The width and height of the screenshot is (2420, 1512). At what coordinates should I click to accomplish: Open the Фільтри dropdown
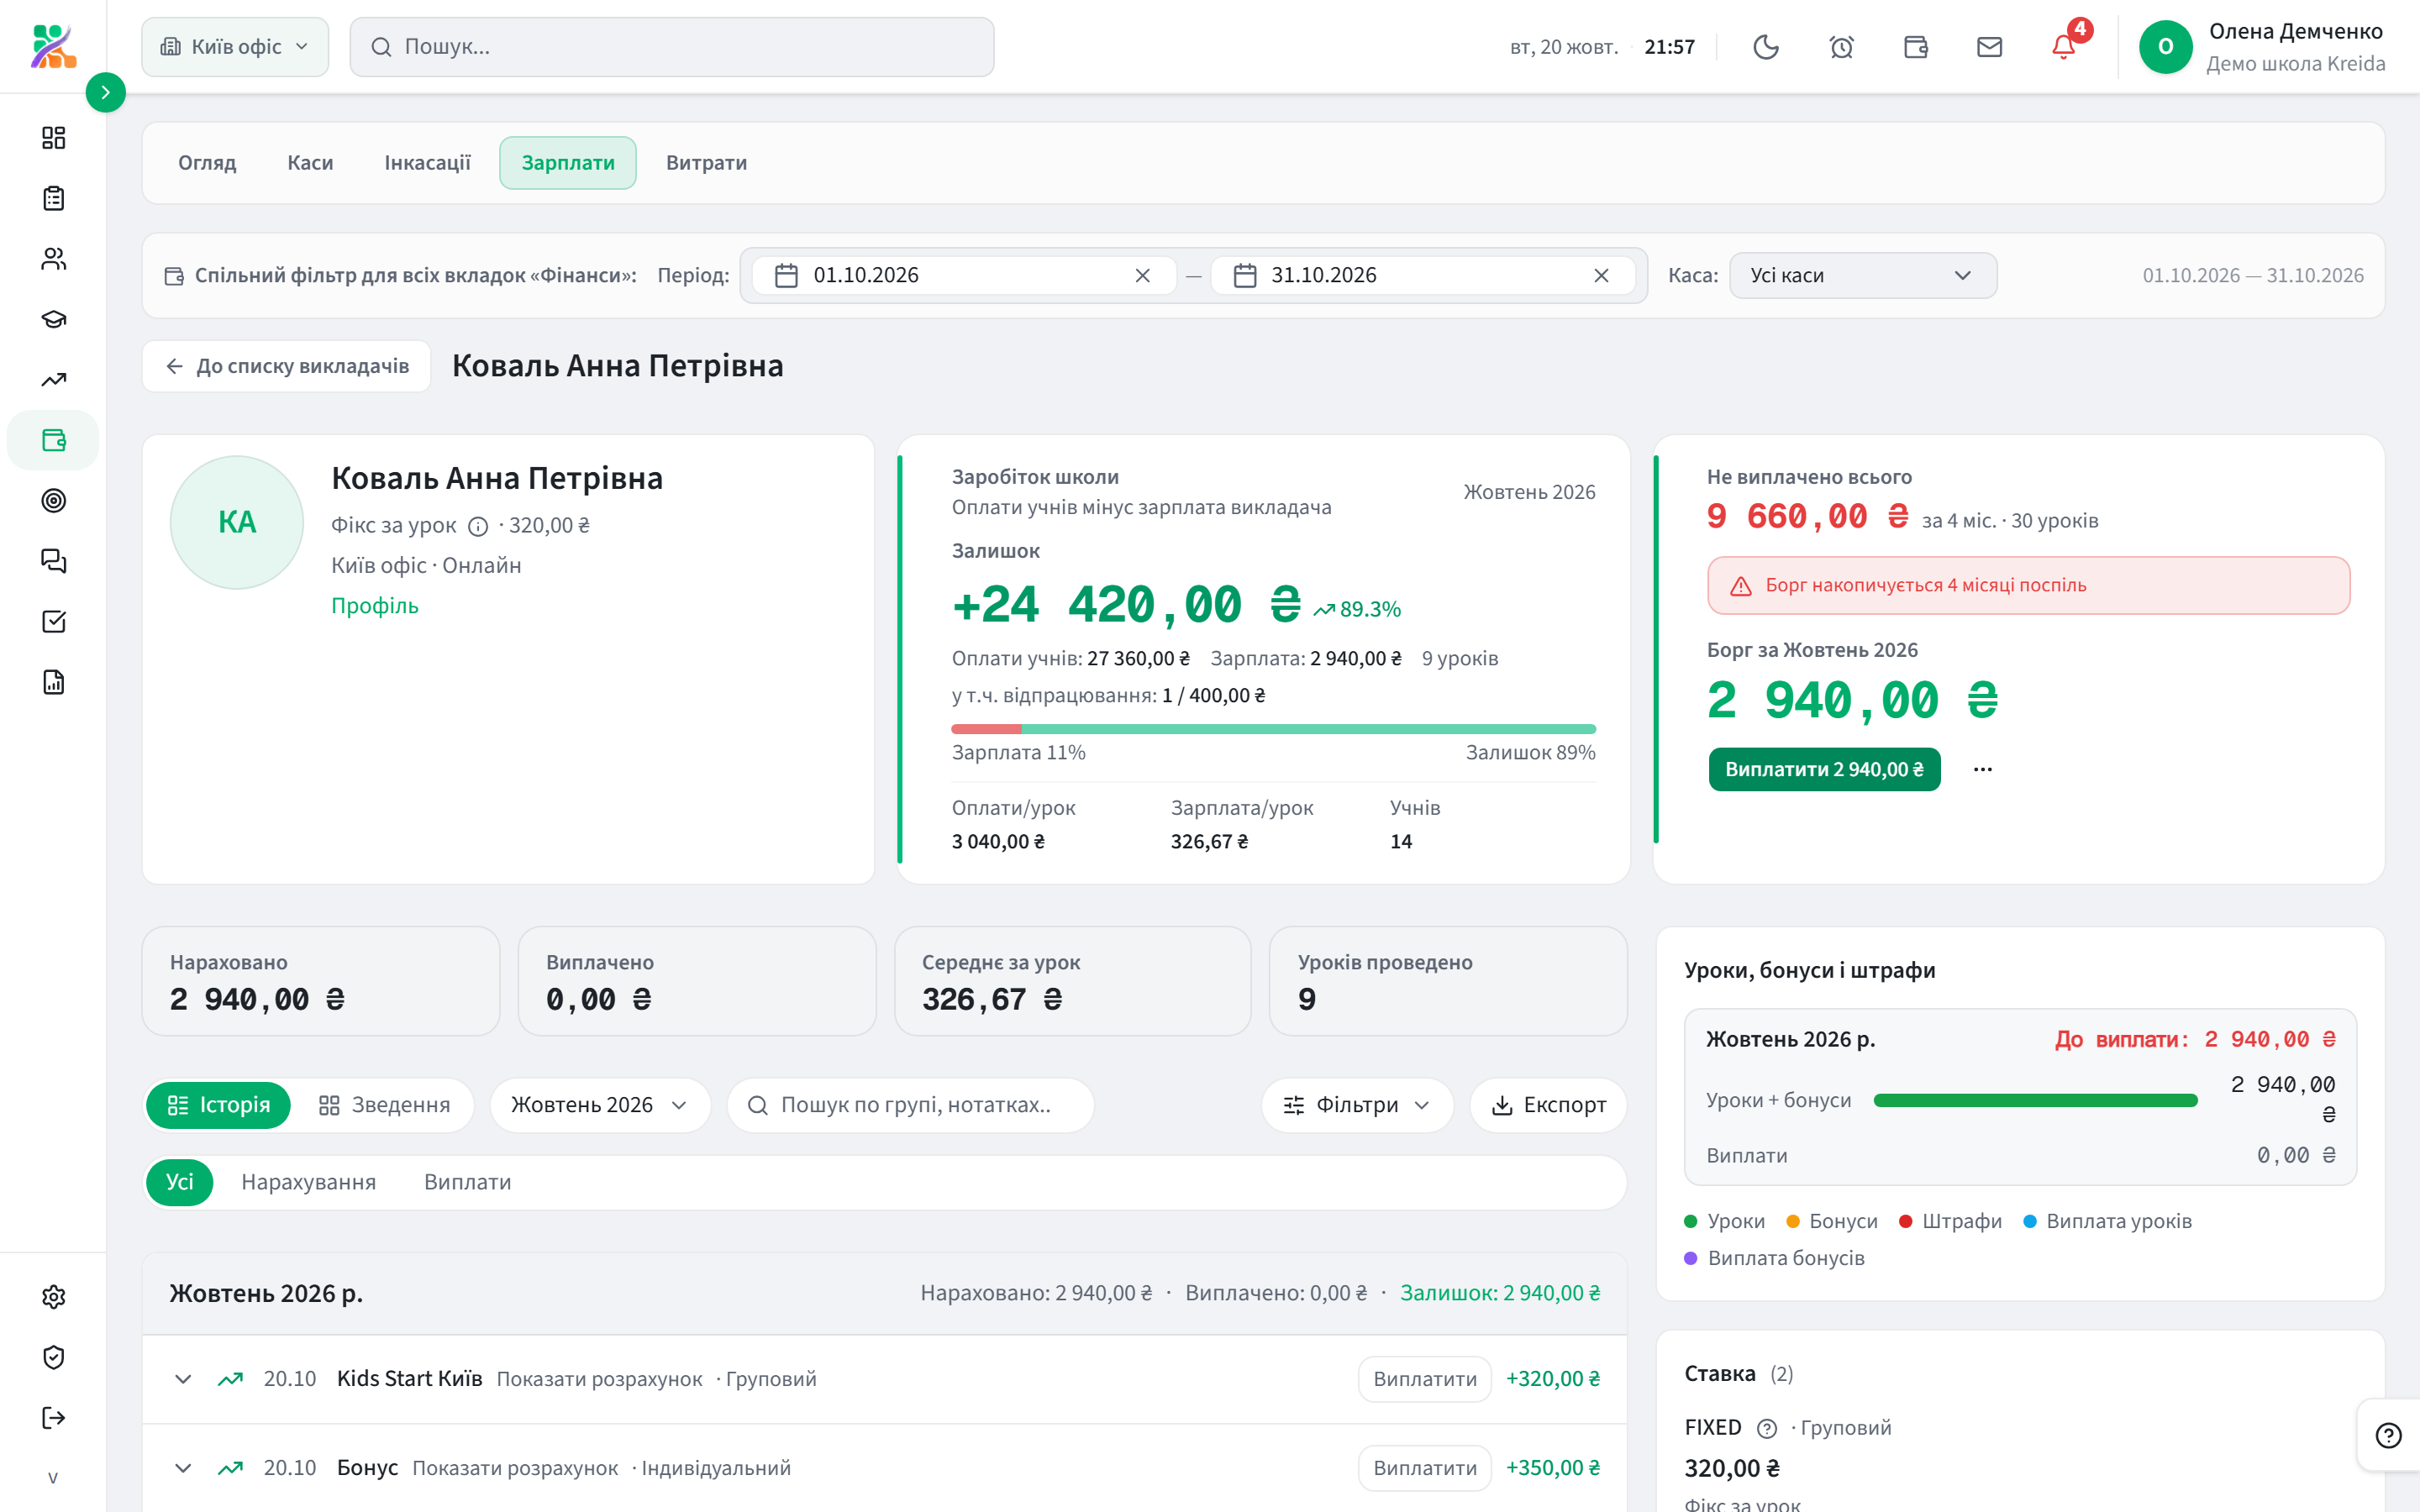pyautogui.click(x=1357, y=1105)
